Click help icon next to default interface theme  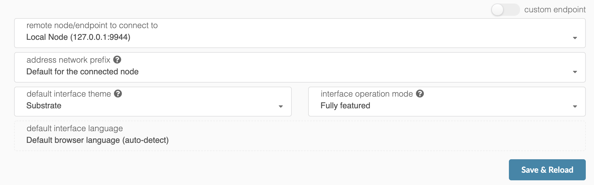(x=118, y=94)
